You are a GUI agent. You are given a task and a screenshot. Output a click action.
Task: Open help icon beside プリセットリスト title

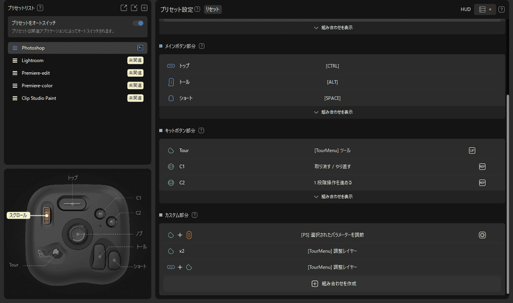point(40,8)
